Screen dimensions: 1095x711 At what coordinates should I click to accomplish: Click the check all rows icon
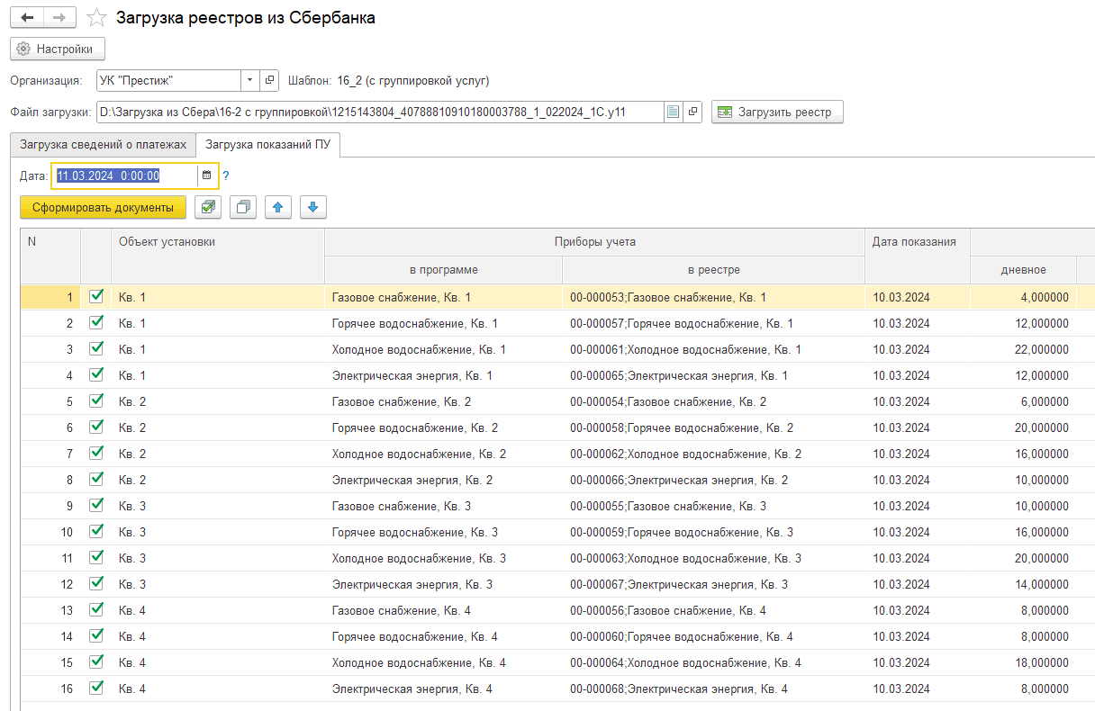point(208,207)
